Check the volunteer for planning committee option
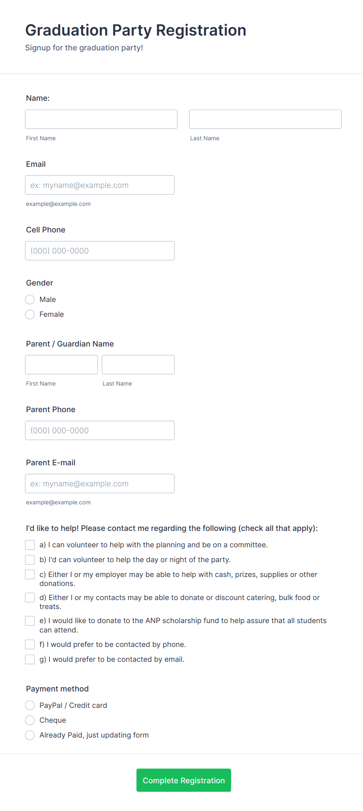 [x=30, y=544]
